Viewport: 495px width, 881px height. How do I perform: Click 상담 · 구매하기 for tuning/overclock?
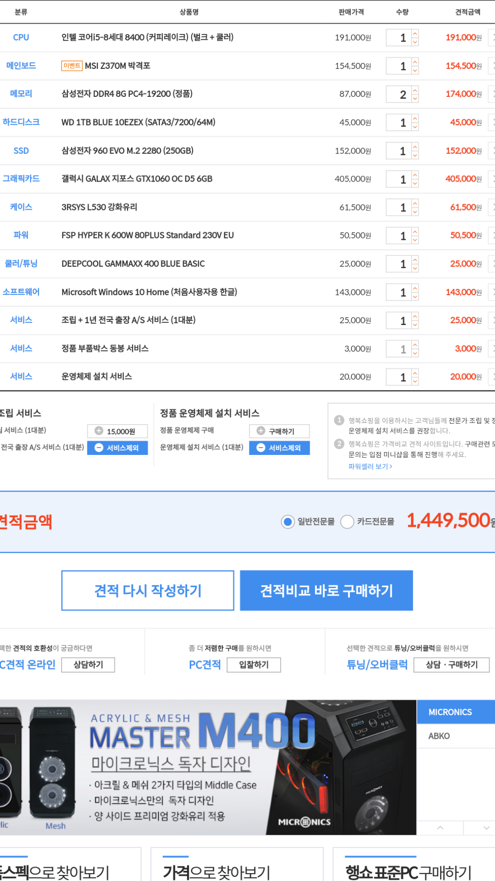451,665
